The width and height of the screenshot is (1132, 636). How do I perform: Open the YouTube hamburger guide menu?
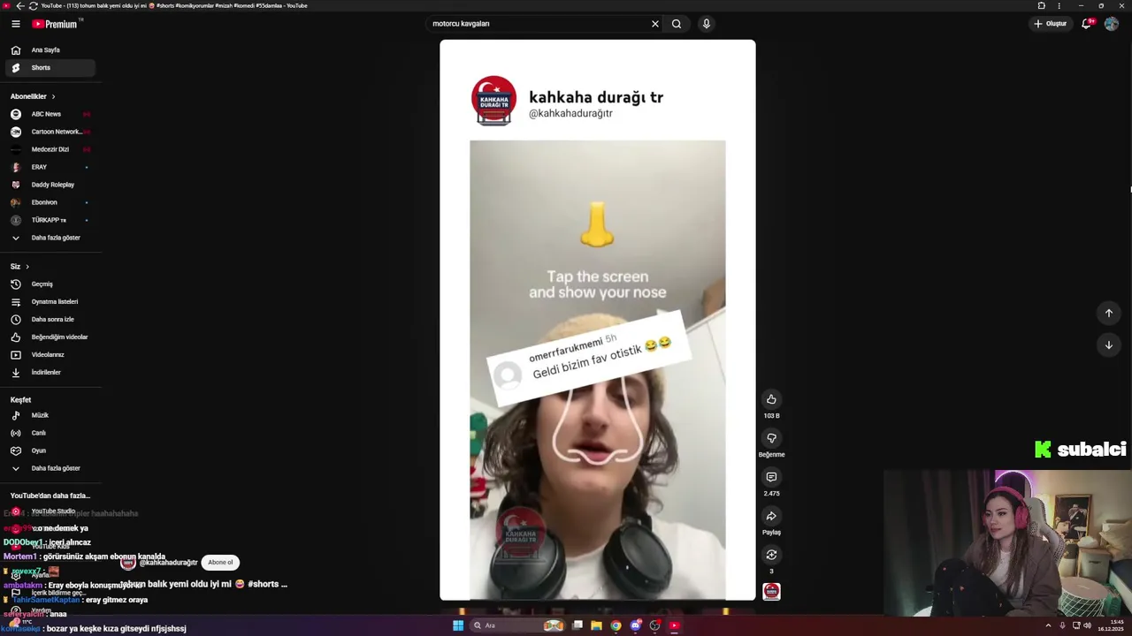click(15, 24)
